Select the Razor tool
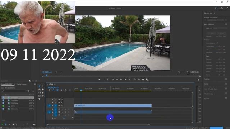230x129 pixels. [x=43, y=89]
